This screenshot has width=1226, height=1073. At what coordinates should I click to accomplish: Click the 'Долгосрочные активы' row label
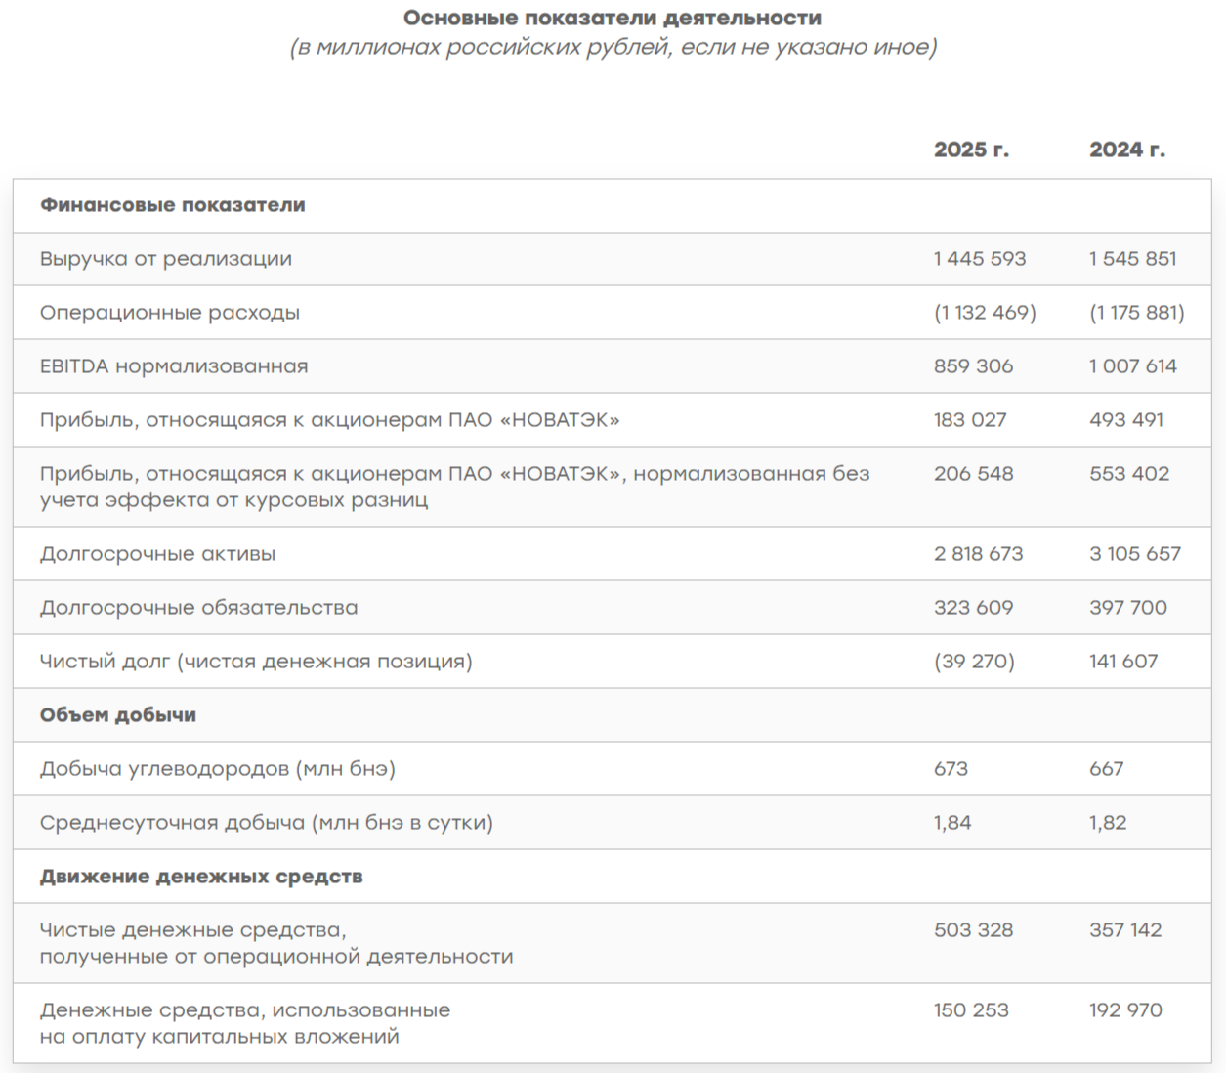coord(157,554)
